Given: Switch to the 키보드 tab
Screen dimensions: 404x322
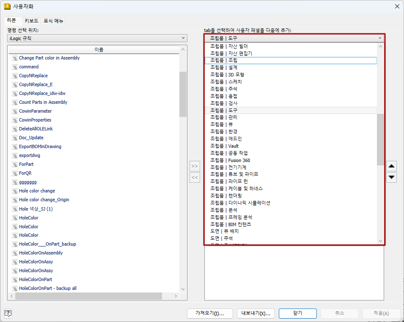Looking at the screenshot, I should [x=31, y=21].
